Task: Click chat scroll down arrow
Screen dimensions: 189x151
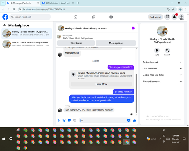Action: tap(136, 114)
